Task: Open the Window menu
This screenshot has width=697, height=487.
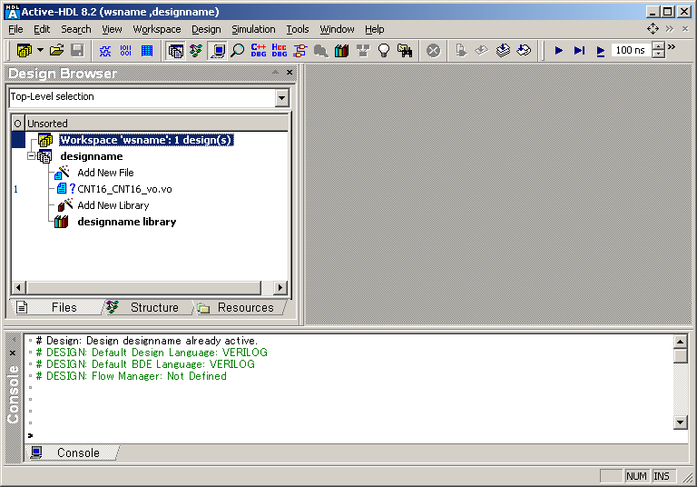Action: click(x=337, y=29)
